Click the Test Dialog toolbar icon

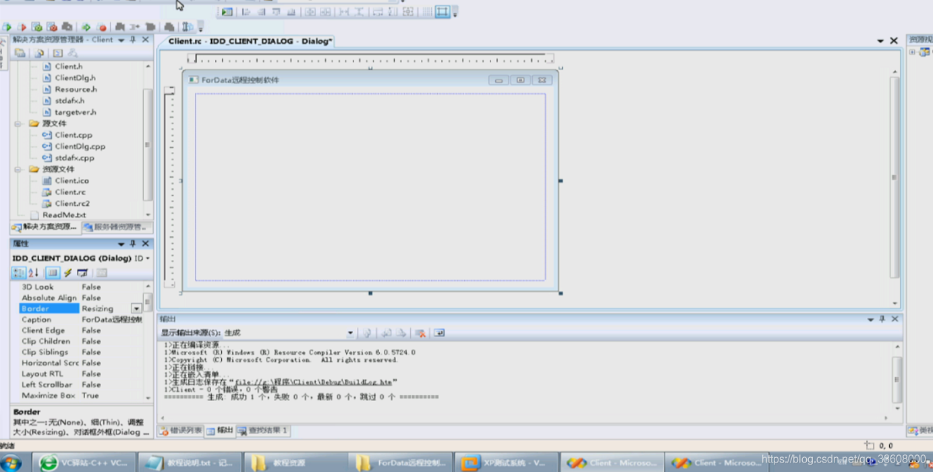pyautogui.click(x=227, y=12)
